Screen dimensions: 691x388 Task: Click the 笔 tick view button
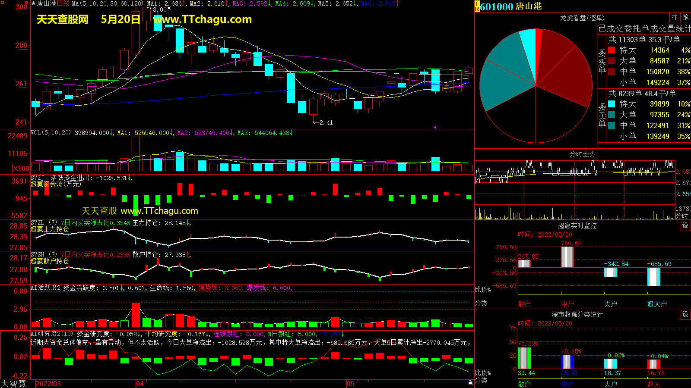[x=685, y=18]
